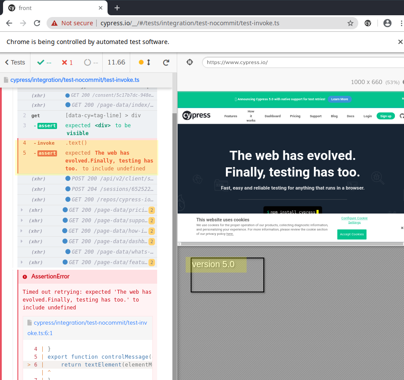This screenshot has height=380, width=404.
Task: Click the pending tests circle indicator
Action: coord(91,62)
